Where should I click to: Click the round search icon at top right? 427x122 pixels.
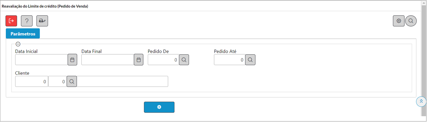(x=411, y=21)
